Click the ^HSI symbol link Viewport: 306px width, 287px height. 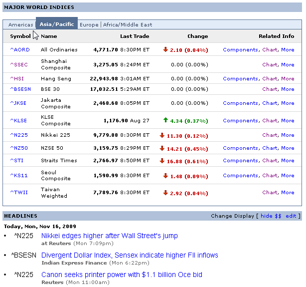[x=17, y=79]
